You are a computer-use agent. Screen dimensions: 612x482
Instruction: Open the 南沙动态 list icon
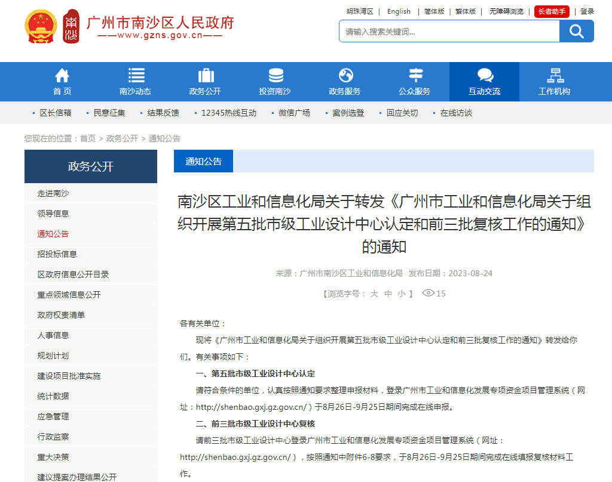tap(136, 76)
